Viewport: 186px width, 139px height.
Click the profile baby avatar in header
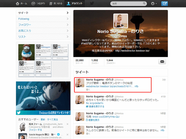click(x=121, y=21)
